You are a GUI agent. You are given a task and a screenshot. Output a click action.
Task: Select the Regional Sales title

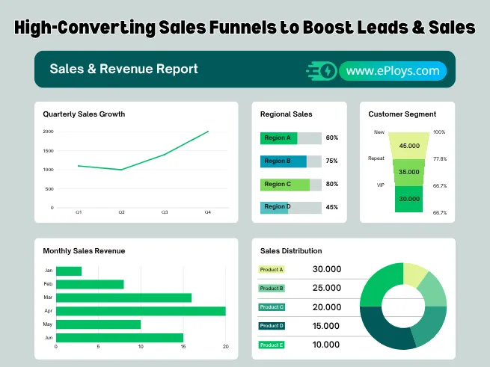click(287, 114)
